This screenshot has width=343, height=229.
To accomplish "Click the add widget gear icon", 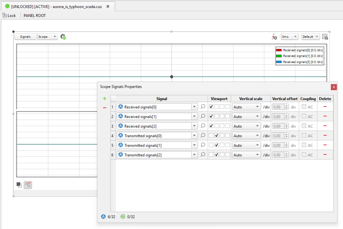I will [63, 37].
